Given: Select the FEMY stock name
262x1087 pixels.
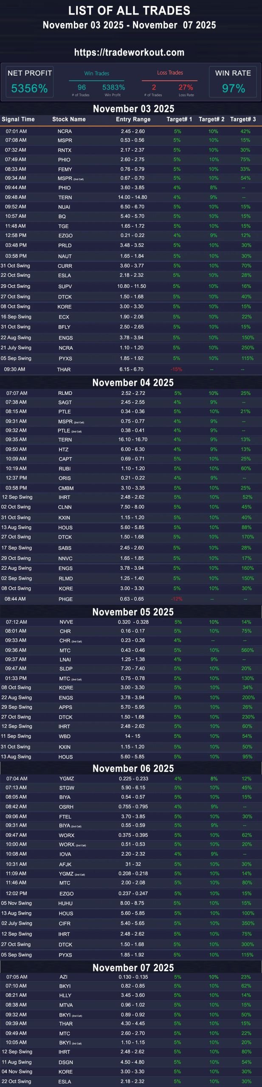Looking at the screenshot, I should coord(65,169).
